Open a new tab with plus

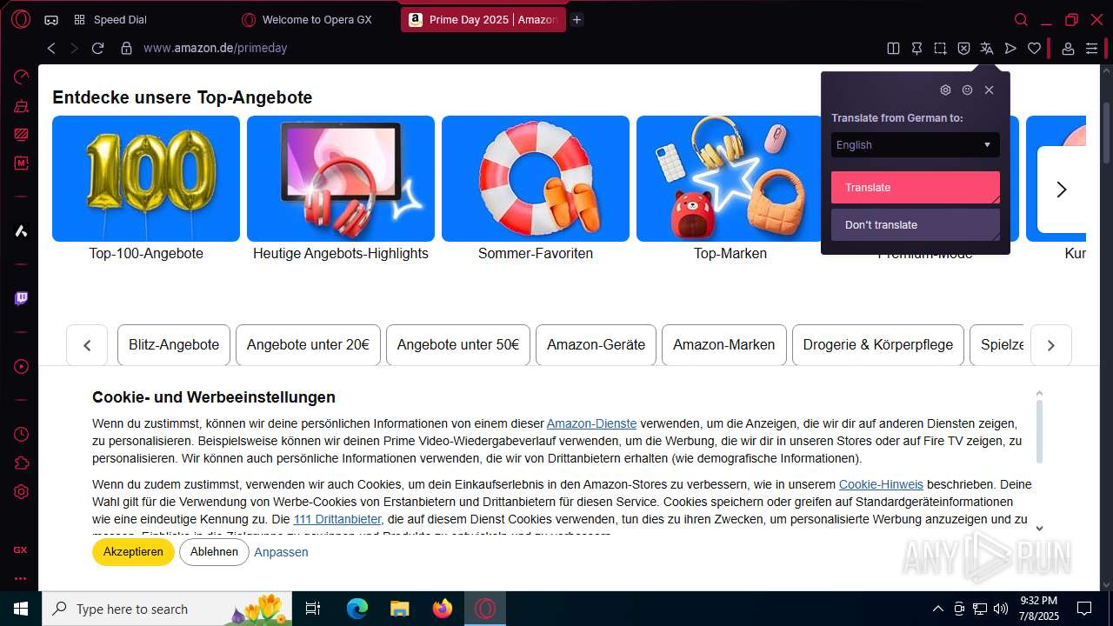point(576,19)
